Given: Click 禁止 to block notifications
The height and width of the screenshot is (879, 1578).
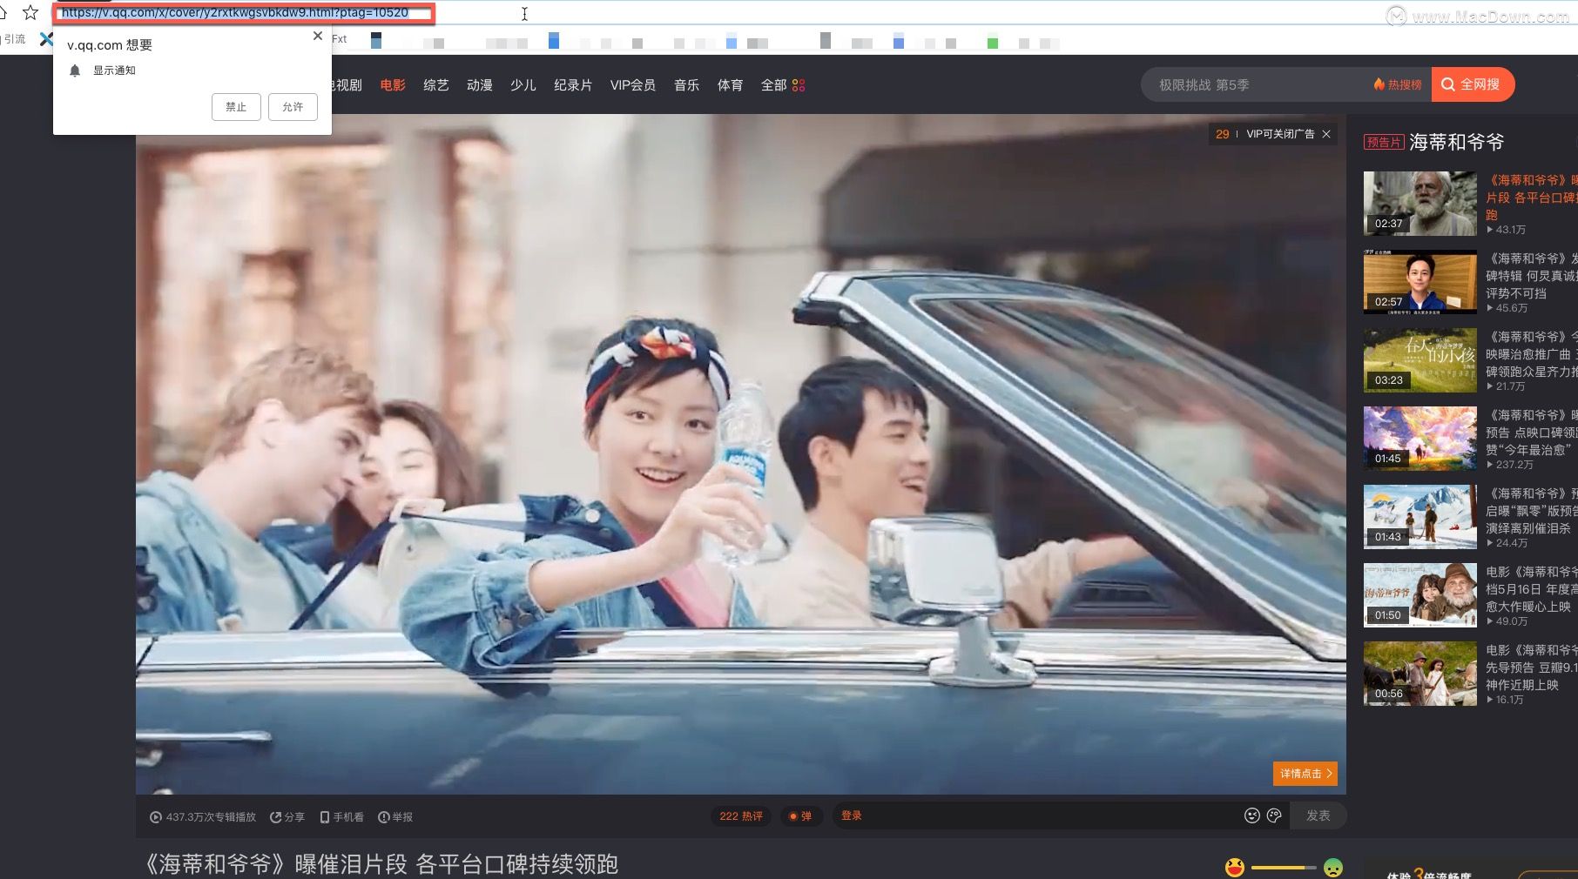Looking at the screenshot, I should click(236, 107).
